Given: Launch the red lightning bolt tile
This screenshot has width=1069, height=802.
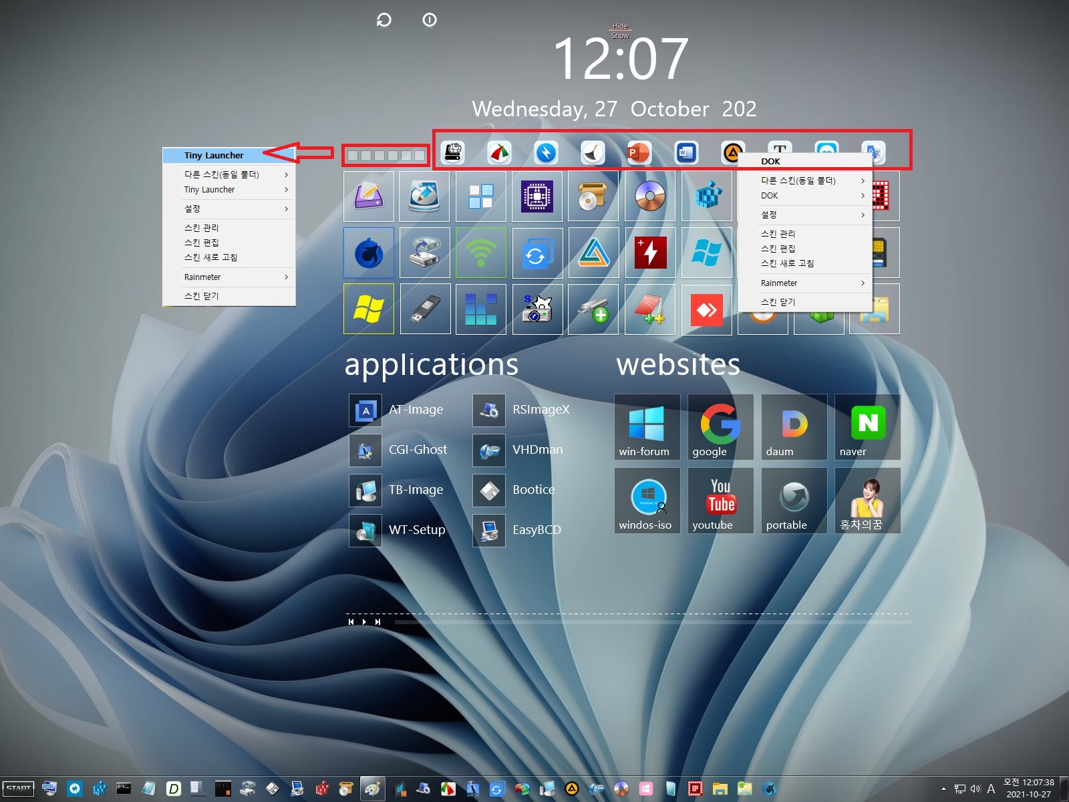Looking at the screenshot, I should point(650,253).
